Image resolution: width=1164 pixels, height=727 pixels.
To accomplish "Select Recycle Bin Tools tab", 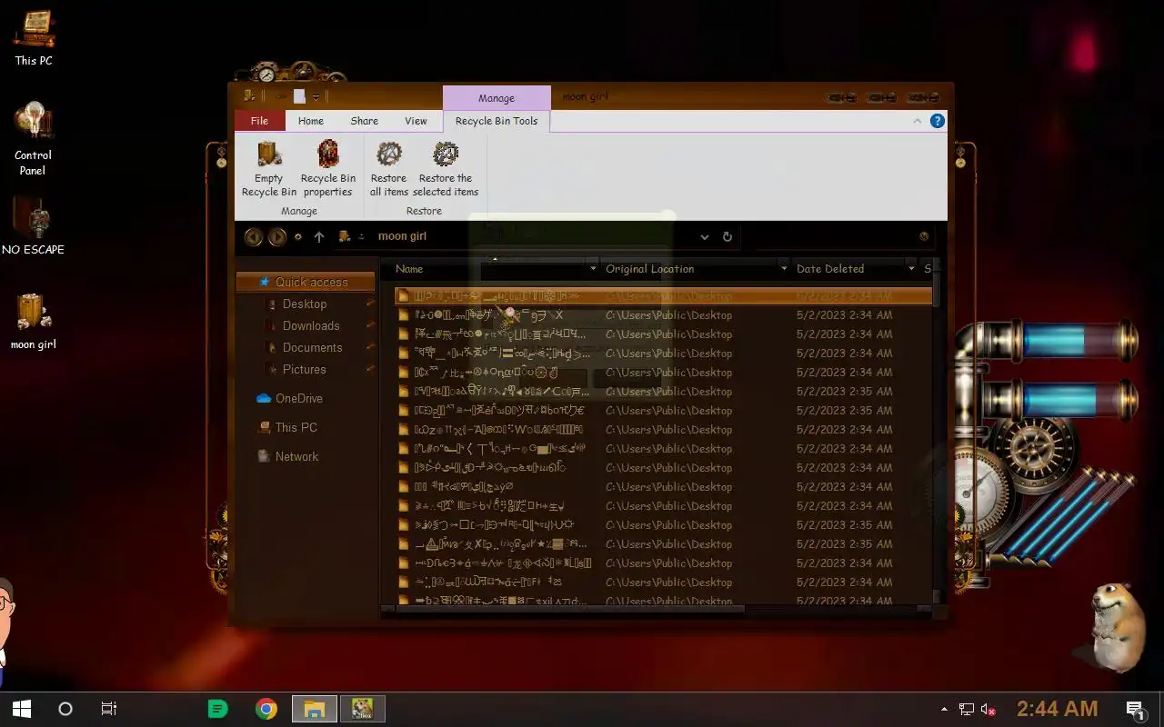I will click(x=497, y=121).
